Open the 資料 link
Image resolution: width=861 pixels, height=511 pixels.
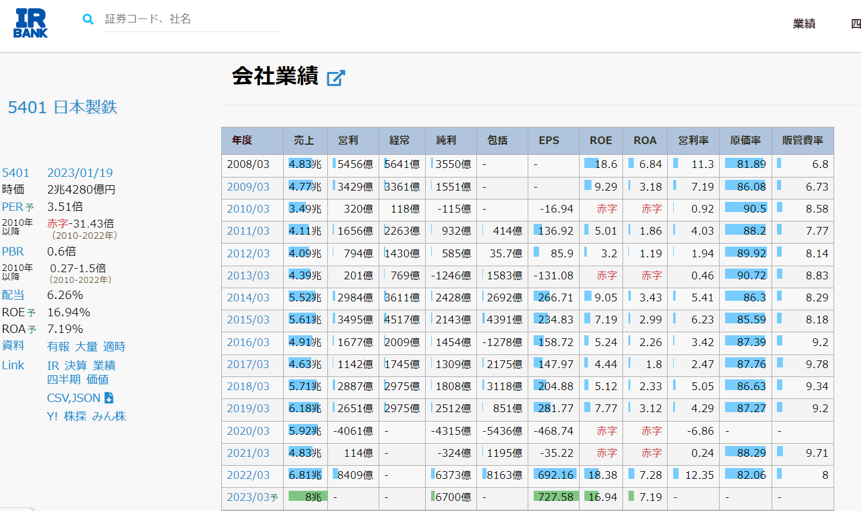tap(13, 345)
